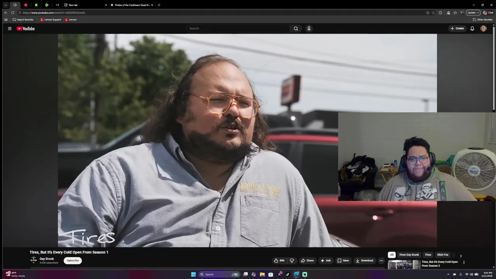Image resolution: width=496 pixels, height=279 pixels.
Task: Select the All filter chip
Action: 392,255
